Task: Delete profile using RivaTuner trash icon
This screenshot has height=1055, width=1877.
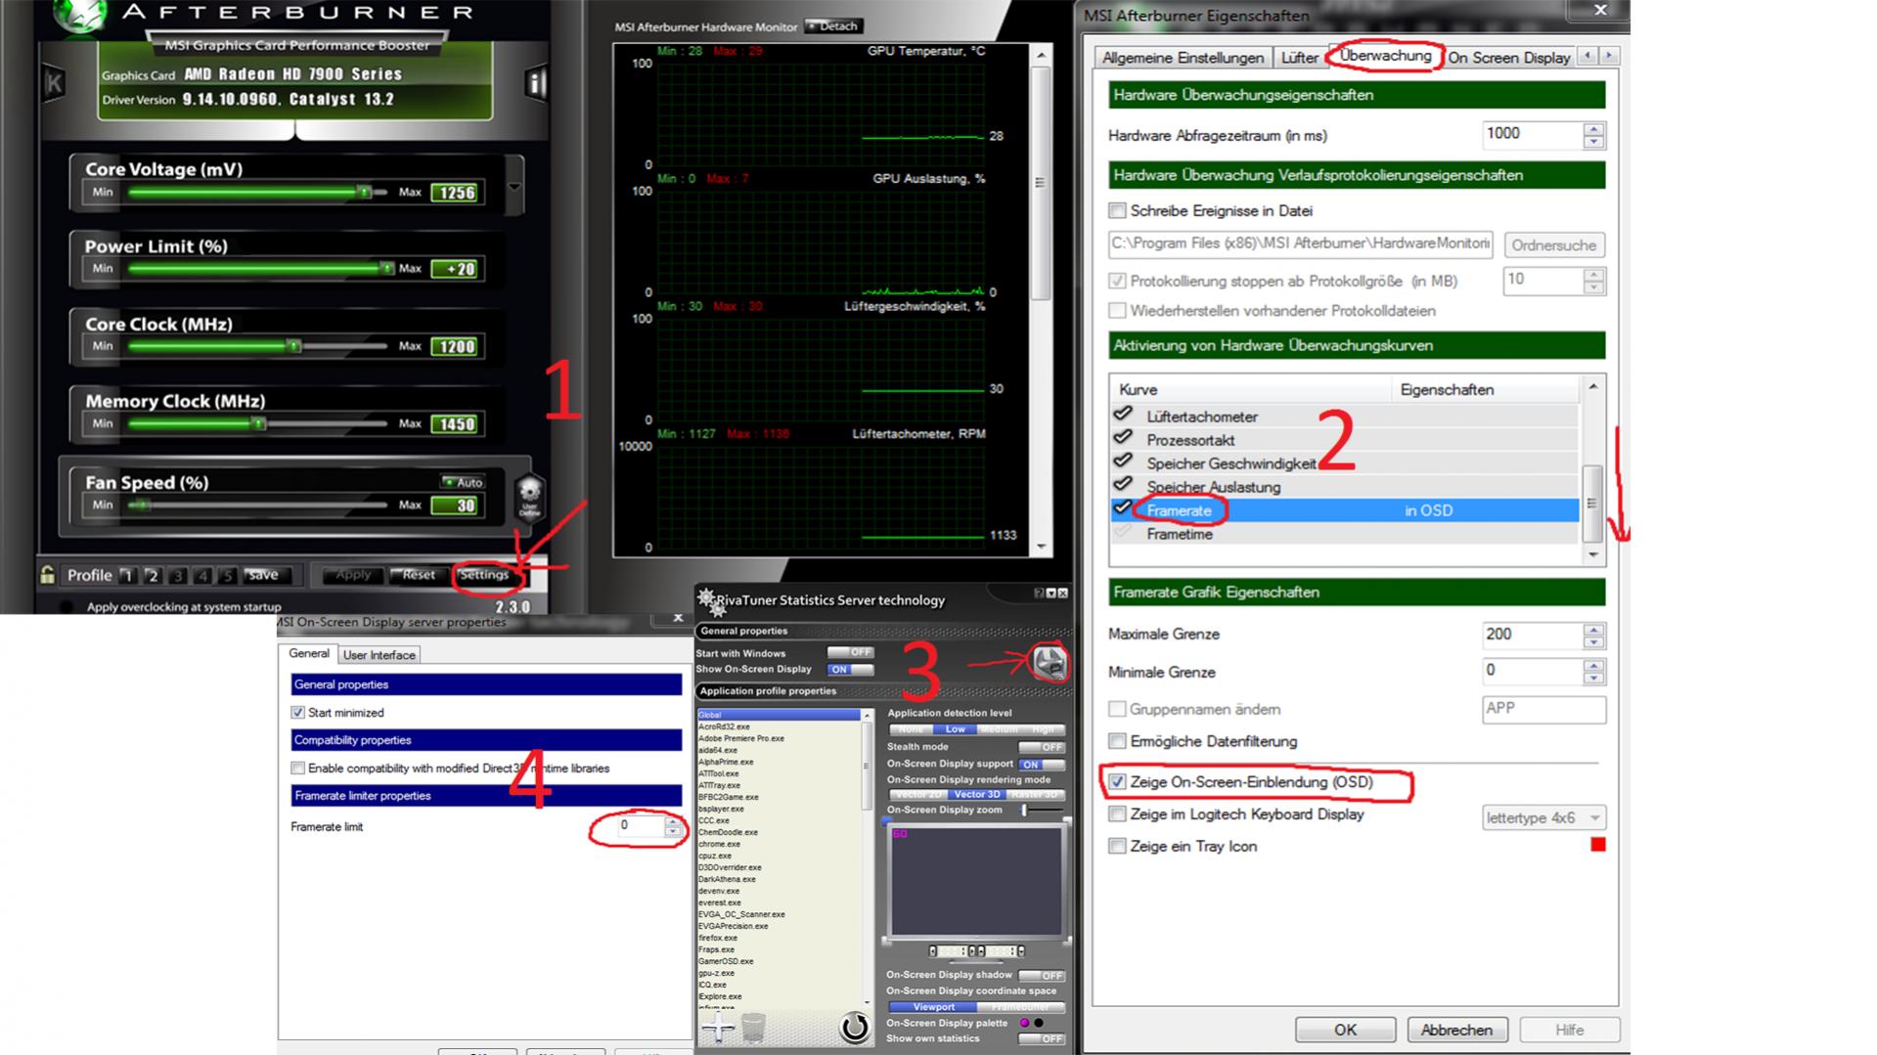Action: coord(753,1028)
